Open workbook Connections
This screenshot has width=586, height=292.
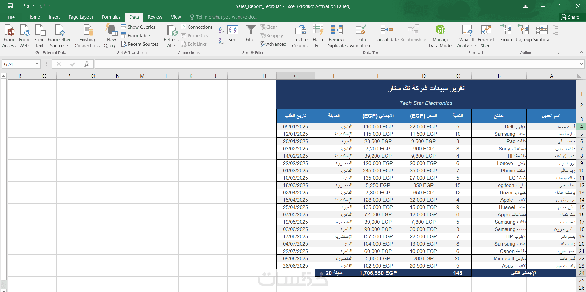tap(196, 27)
